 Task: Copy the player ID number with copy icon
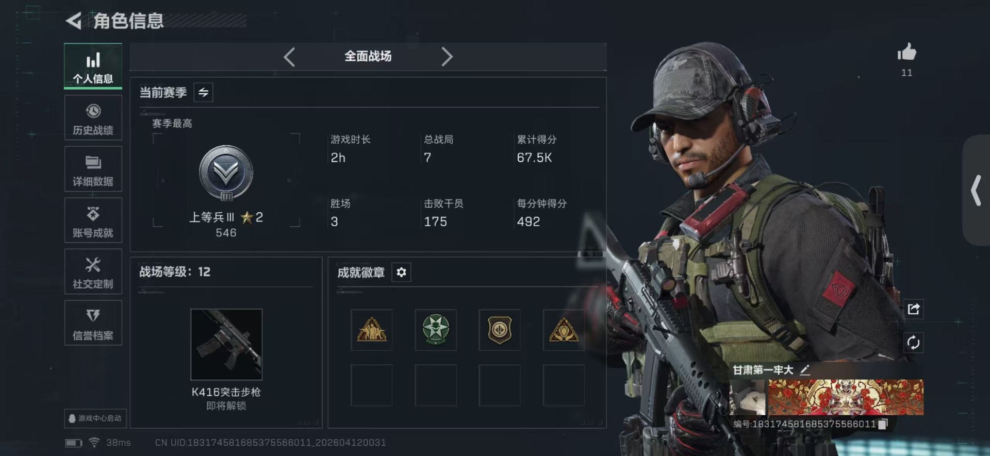(x=883, y=424)
